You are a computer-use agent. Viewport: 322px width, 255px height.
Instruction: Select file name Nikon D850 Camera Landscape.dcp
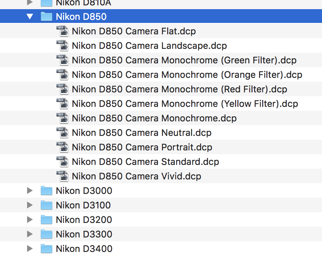coord(150,46)
